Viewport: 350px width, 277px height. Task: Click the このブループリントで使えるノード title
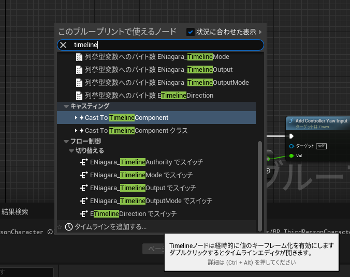pyautogui.click(x=118, y=32)
